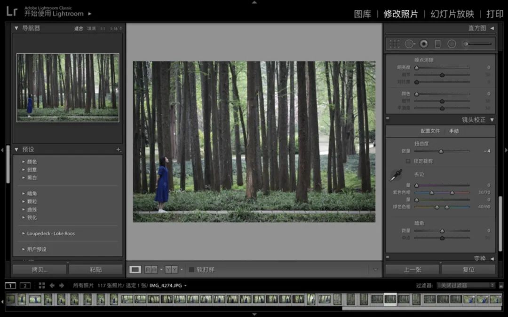
Task: Activate the Spot Removal tool
Action: tap(410, 44)
